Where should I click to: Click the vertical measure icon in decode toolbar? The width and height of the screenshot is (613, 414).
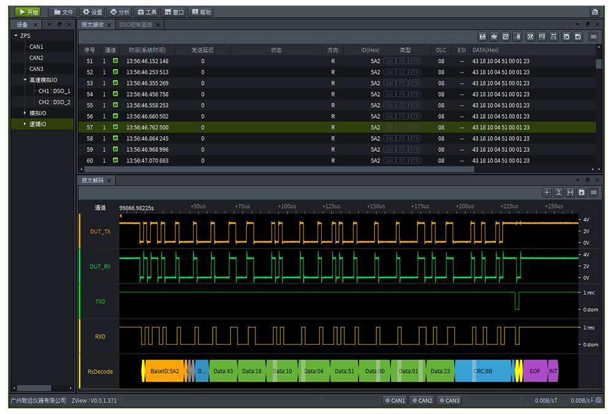558,192
